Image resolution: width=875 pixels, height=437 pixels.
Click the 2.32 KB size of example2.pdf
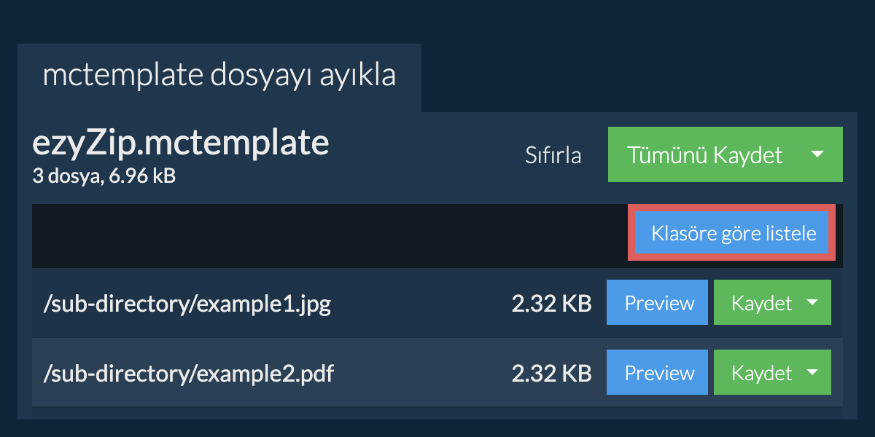tap(551, 373)
